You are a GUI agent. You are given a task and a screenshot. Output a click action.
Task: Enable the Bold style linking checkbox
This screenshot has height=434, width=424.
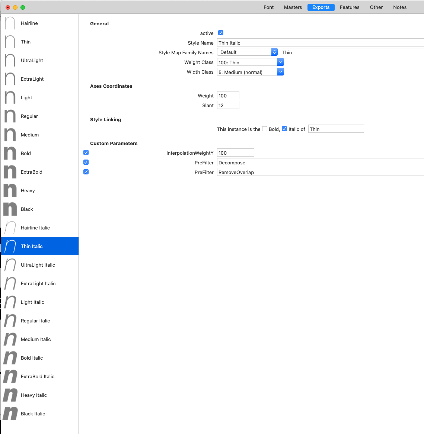(x=265, y=129)
